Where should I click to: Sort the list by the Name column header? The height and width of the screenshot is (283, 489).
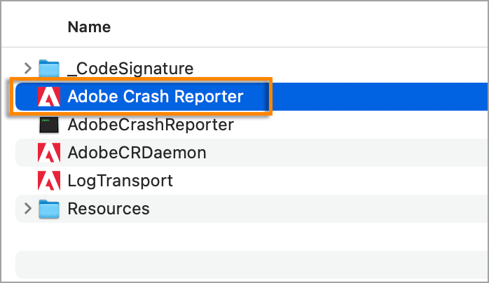[89, 27]
